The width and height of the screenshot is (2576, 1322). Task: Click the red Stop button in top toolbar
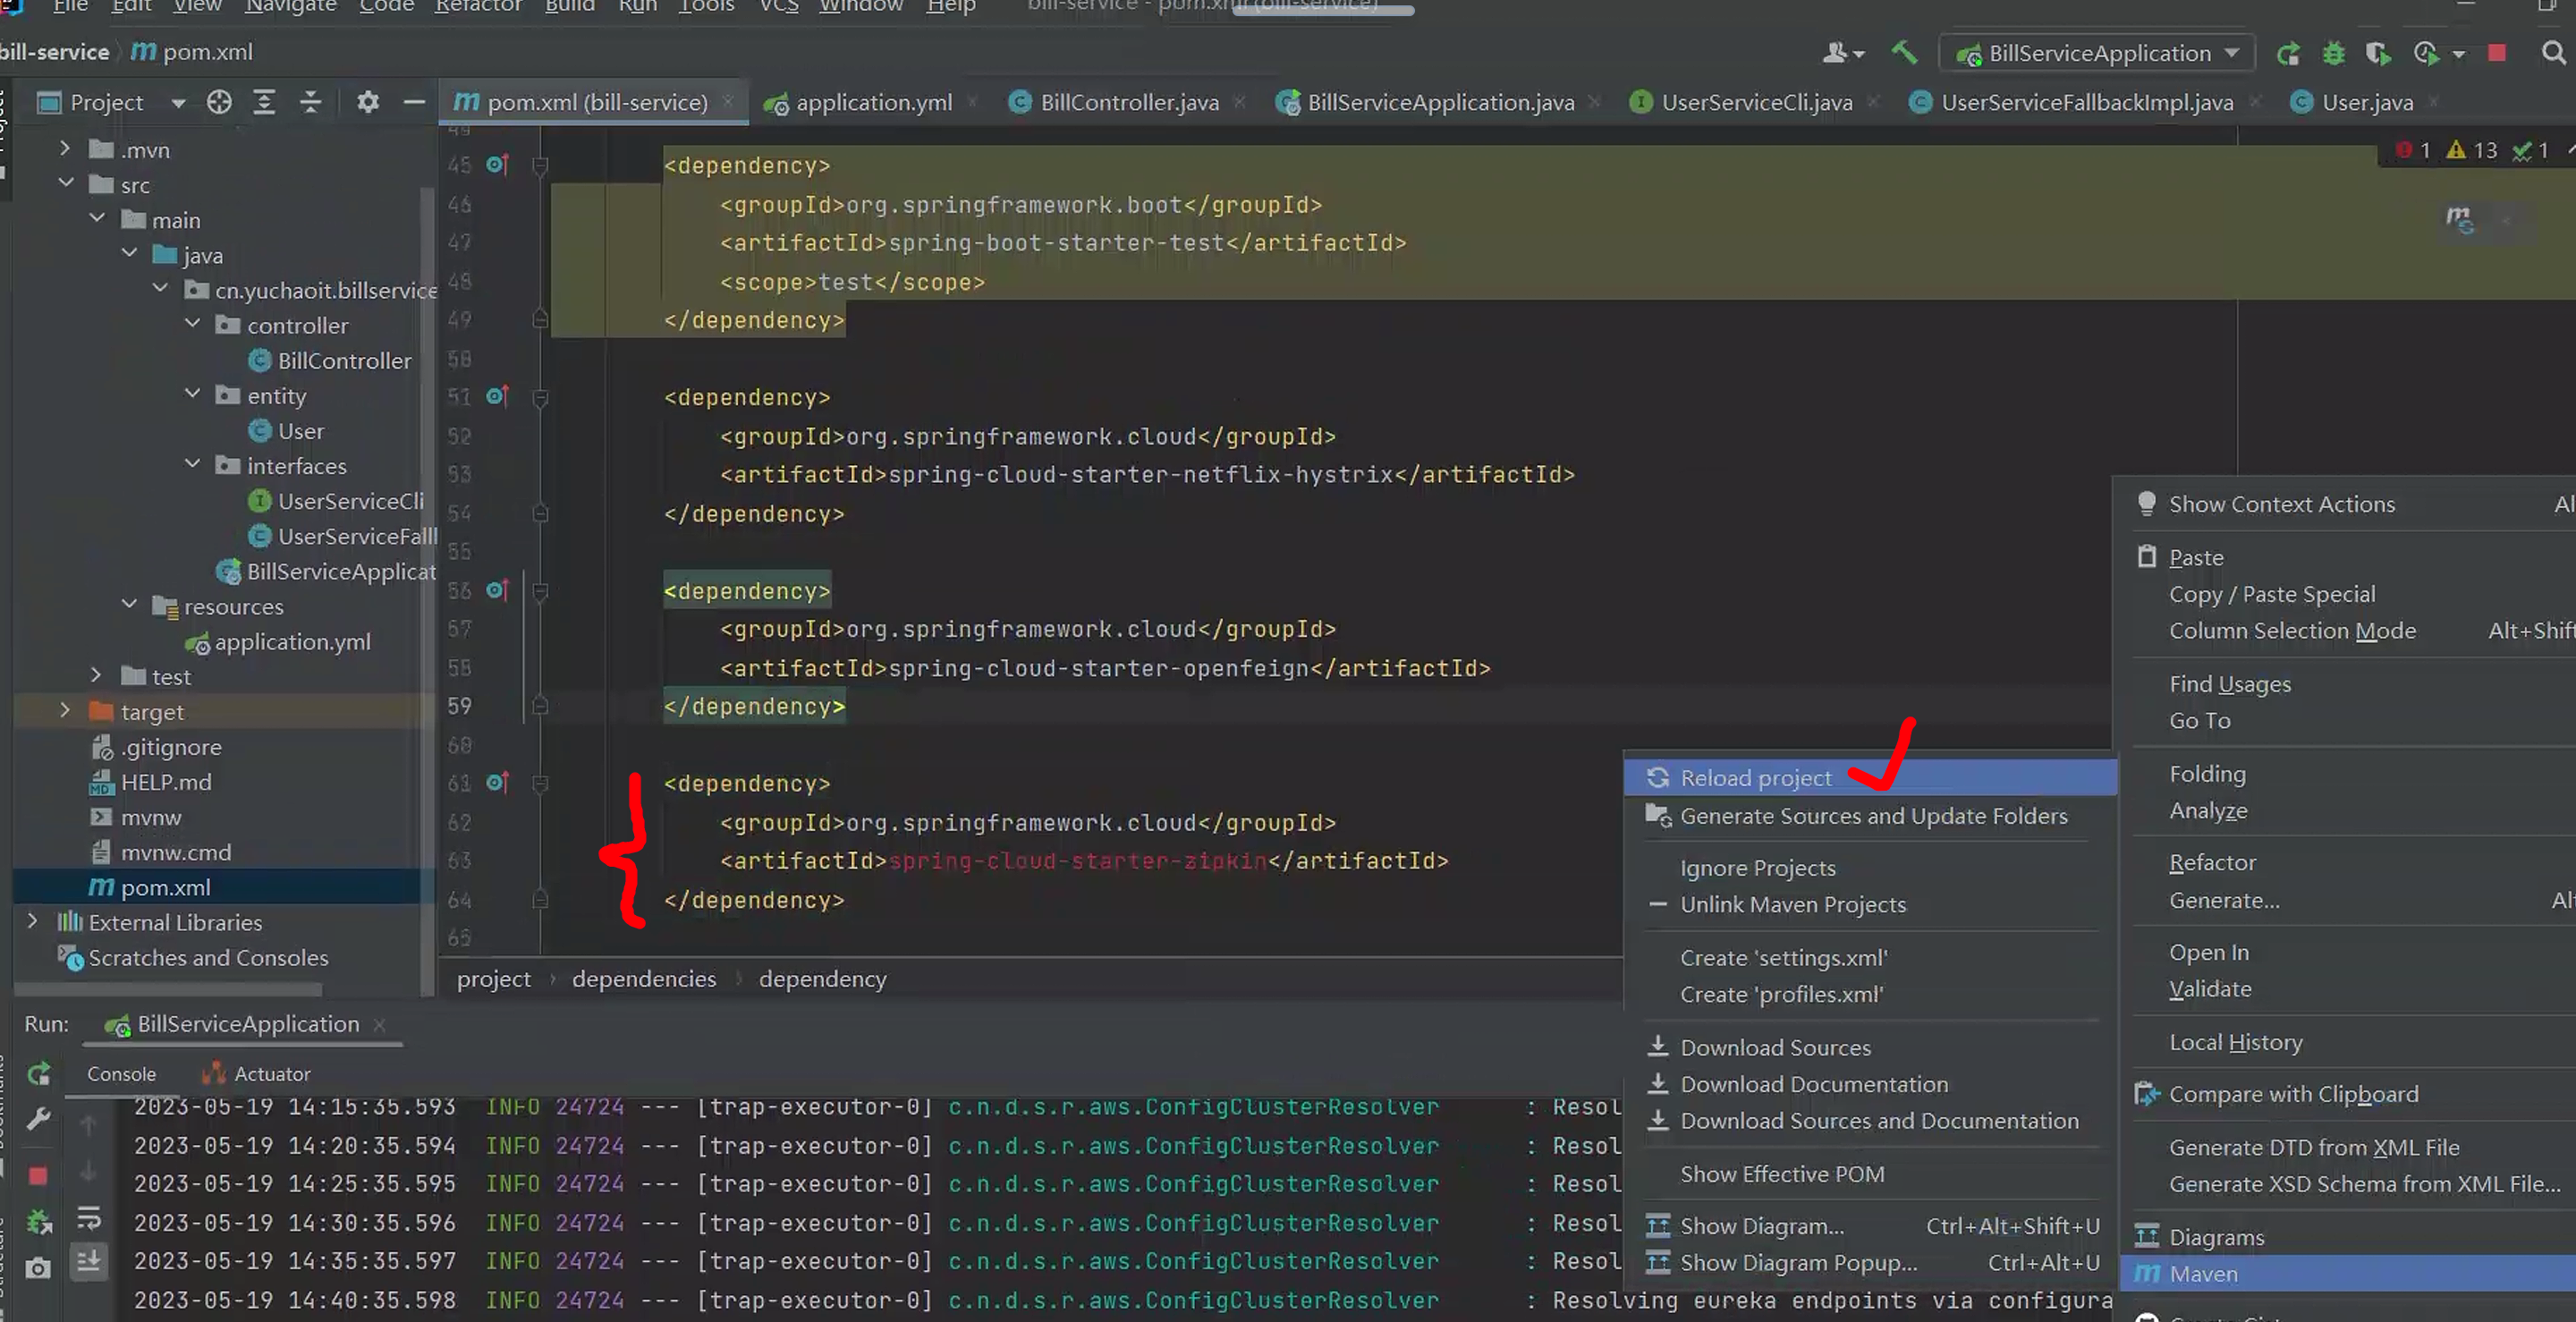(2497, 53)
